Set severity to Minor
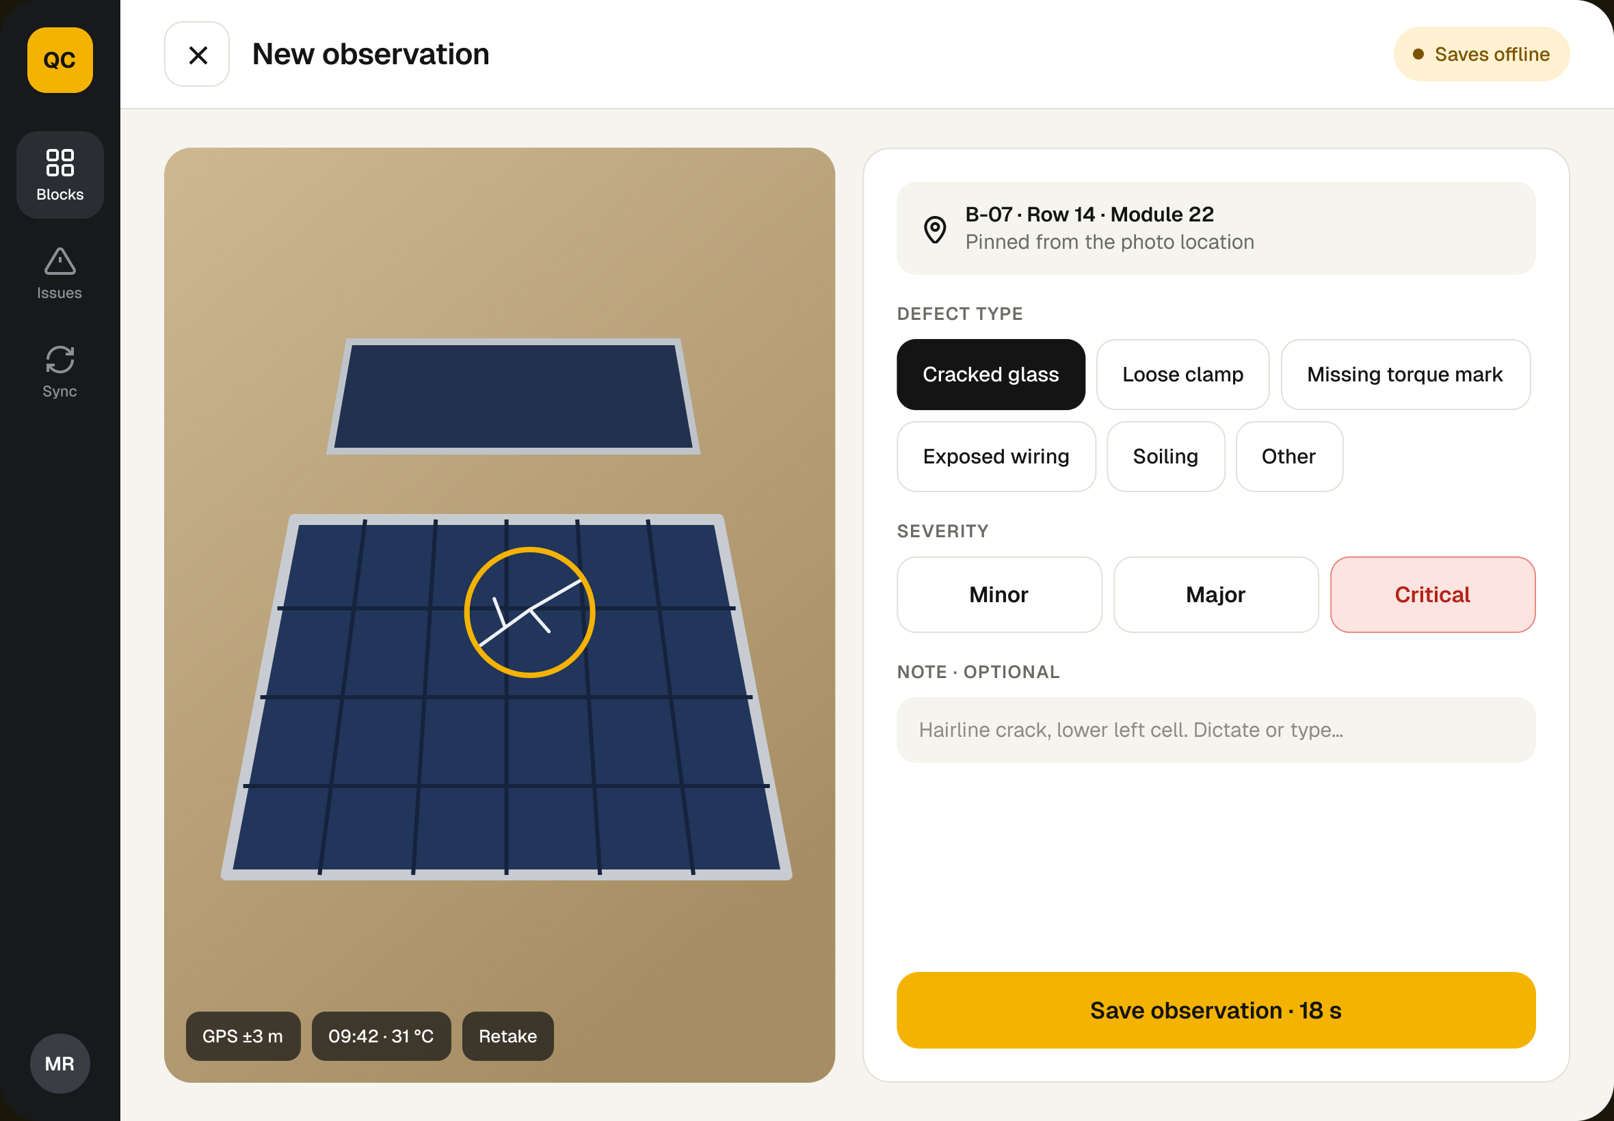This screenshot has height=1121, width=1614. pos(999,595)
